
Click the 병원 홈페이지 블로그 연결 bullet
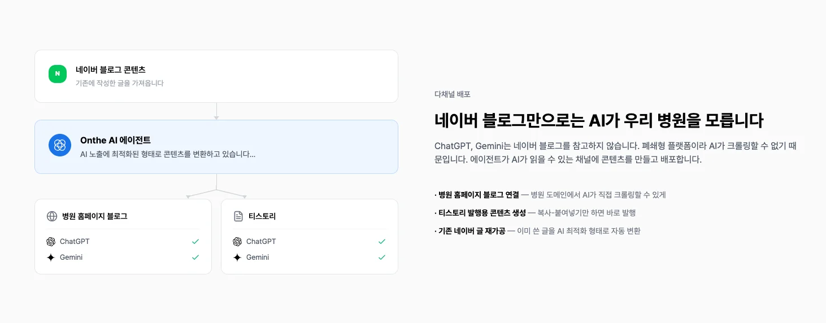point(479,195)
